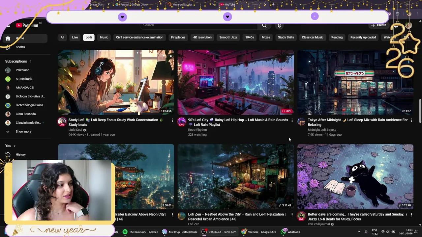
Task: Open more options for Study Lofi video
Action: pos(172,120)
